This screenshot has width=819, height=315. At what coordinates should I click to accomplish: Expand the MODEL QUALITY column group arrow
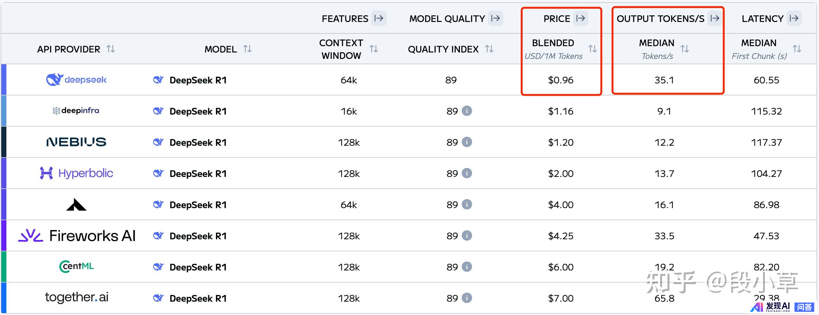(x=495, y=18)
